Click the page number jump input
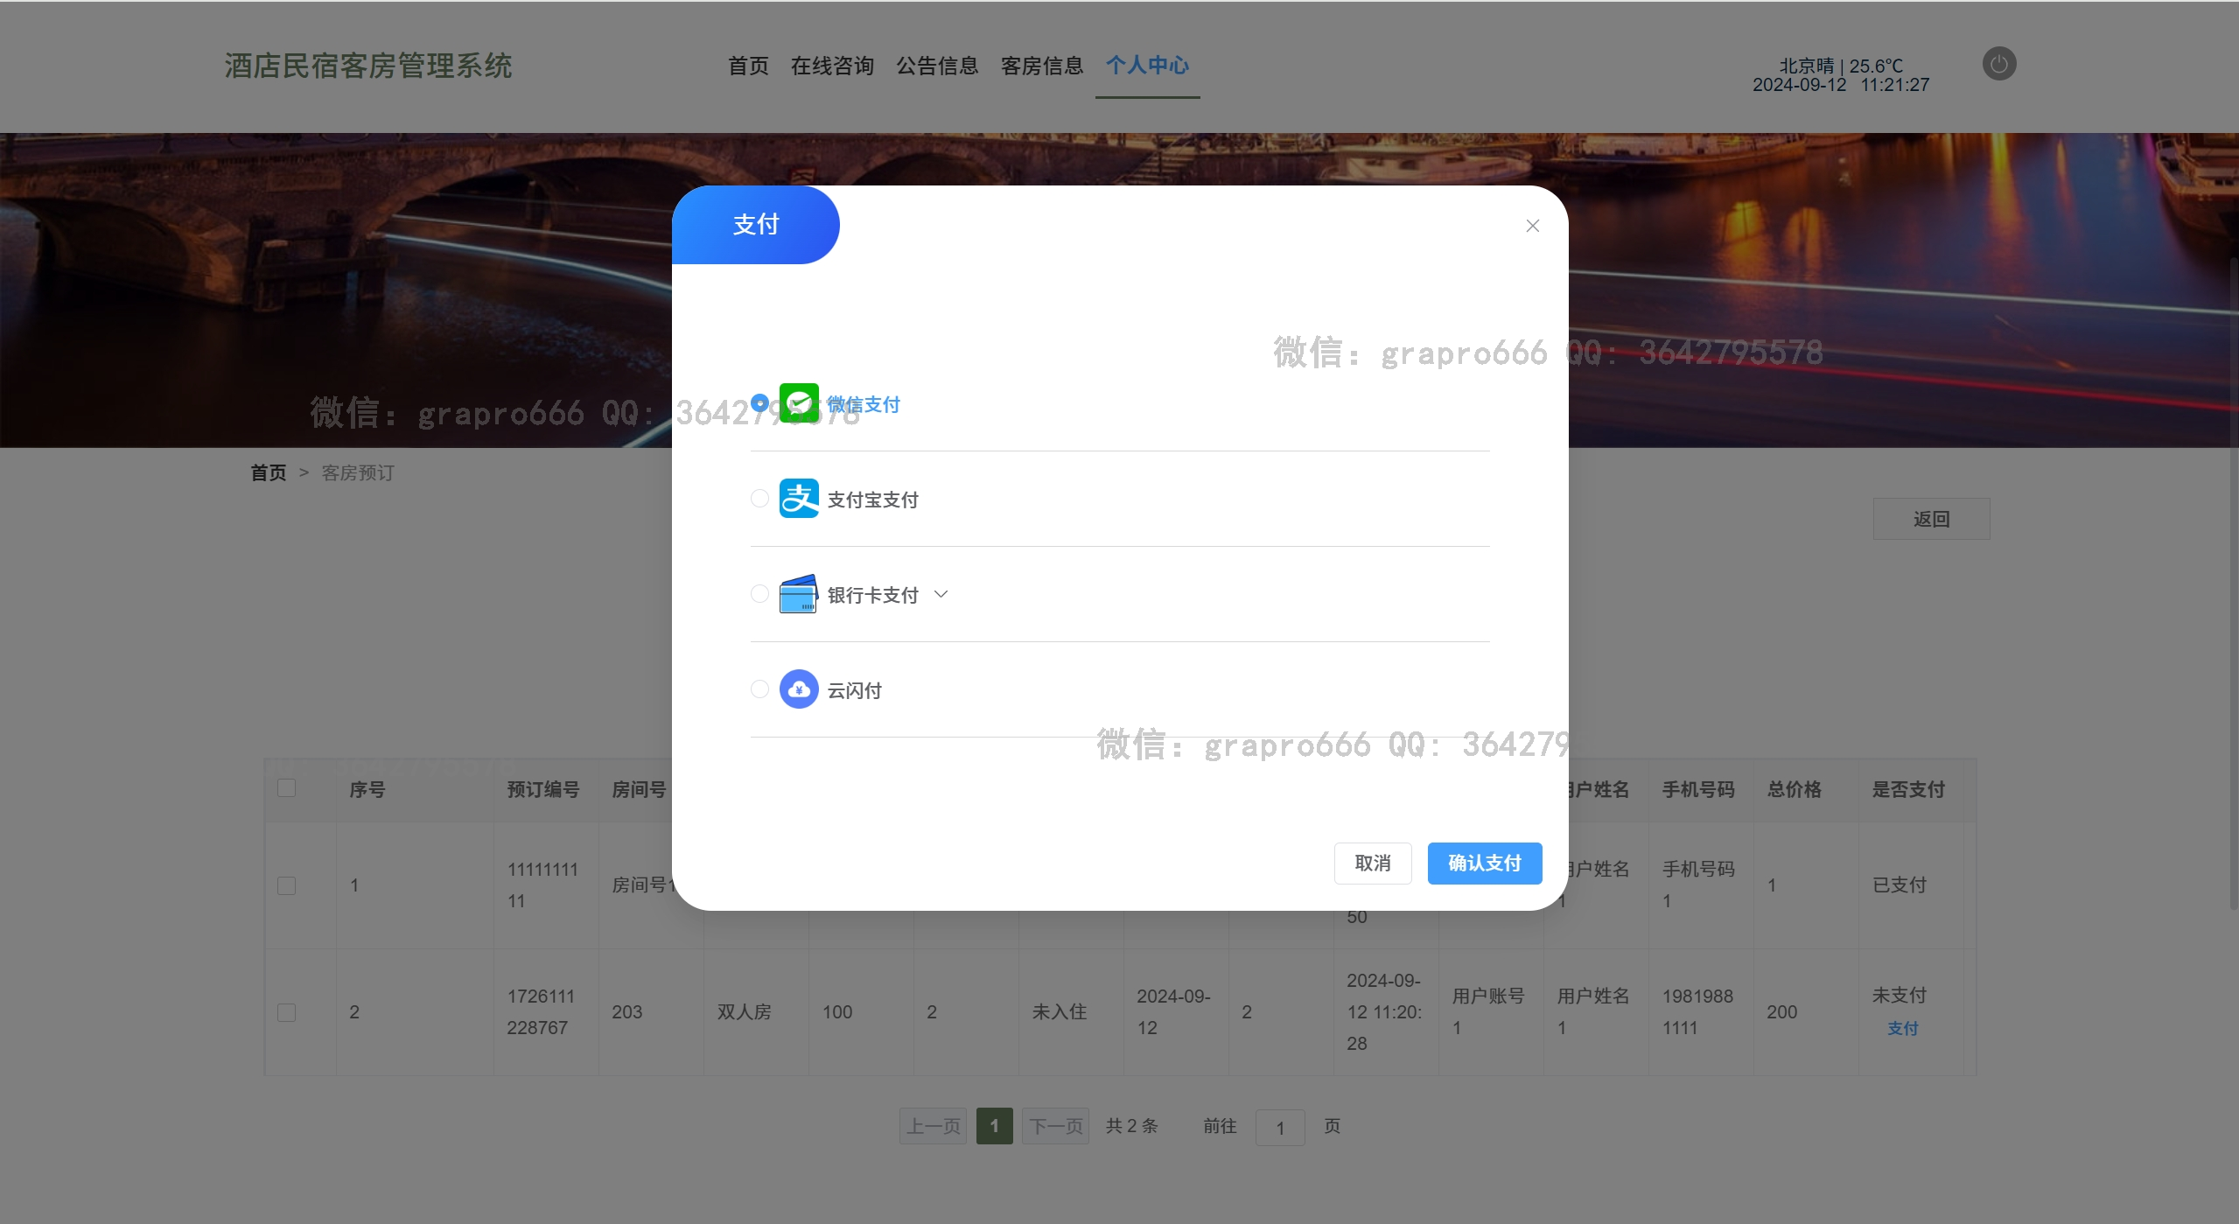Viewport: 2239px width, 1224px height. (1279, 1128)
